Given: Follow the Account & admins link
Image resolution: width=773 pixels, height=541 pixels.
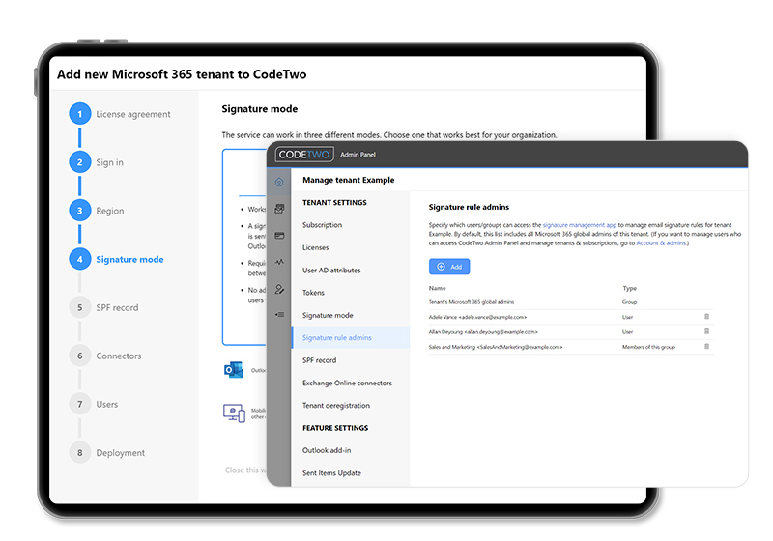Looking at the screenshot, I should pyautogui.click(x=662, y=242).
